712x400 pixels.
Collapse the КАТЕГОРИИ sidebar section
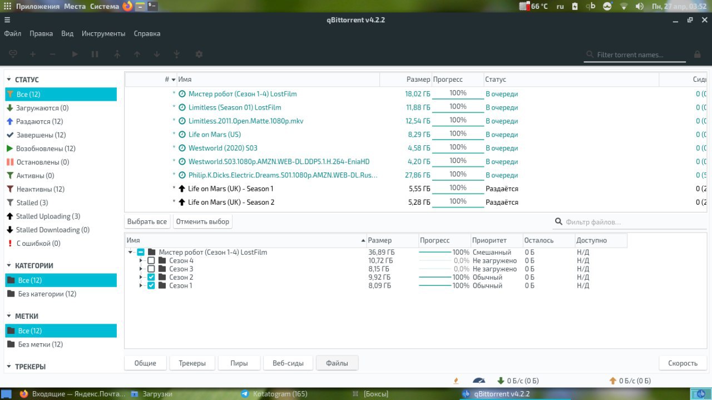tap(9, 265)
